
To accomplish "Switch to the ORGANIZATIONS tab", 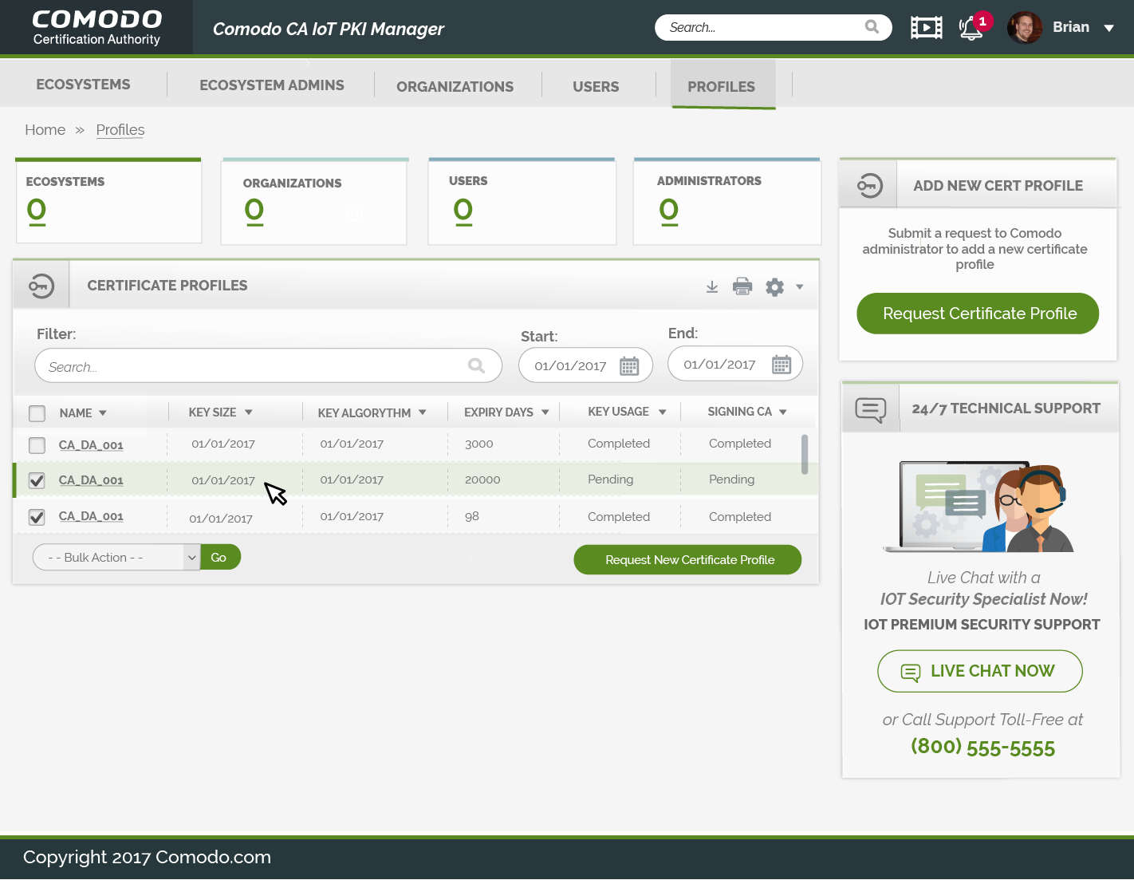I will coord(455,87).
